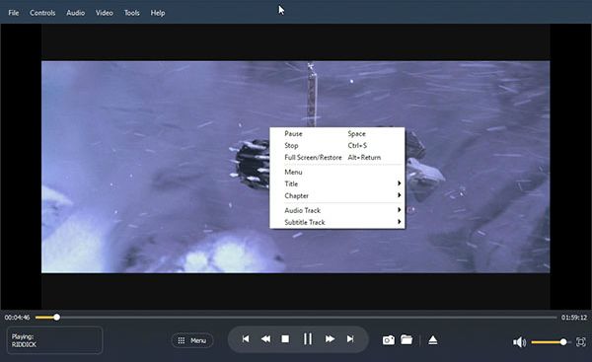Open the snapshot folder icon
Viewport: 592px width, 362px height.
click(407, 339)
